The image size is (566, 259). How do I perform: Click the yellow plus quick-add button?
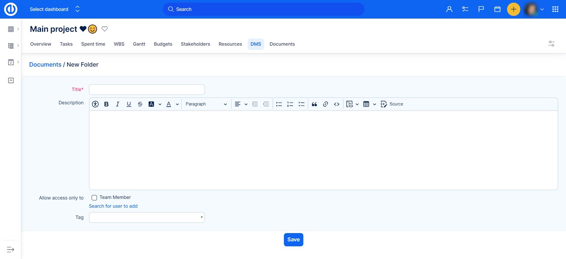point(513,9)
